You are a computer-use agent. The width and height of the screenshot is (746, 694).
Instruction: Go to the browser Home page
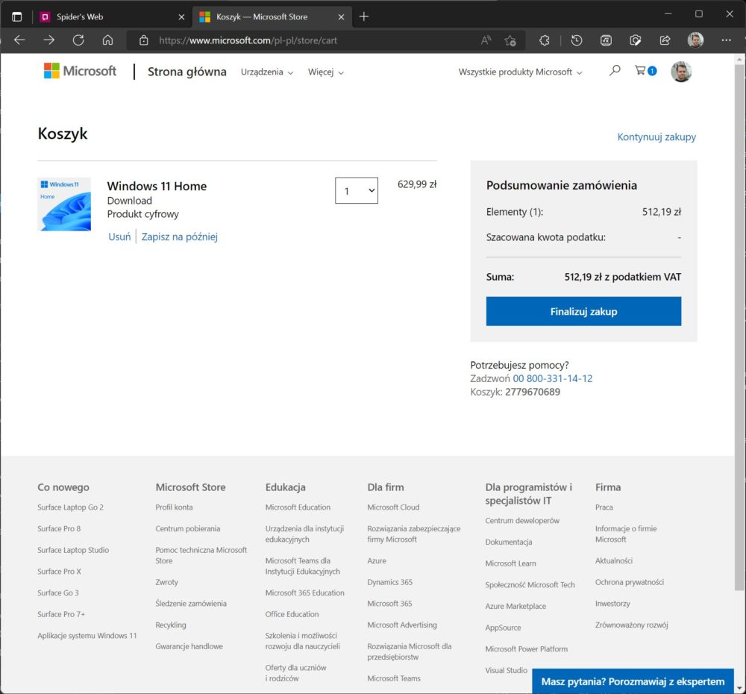click(x=108, y=40)
